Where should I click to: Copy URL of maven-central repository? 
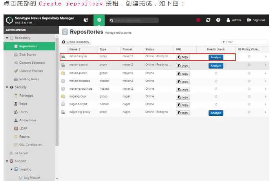(x=183, y=65)
